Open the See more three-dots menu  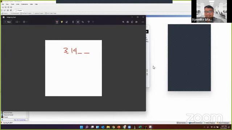(x=143, y=22)
